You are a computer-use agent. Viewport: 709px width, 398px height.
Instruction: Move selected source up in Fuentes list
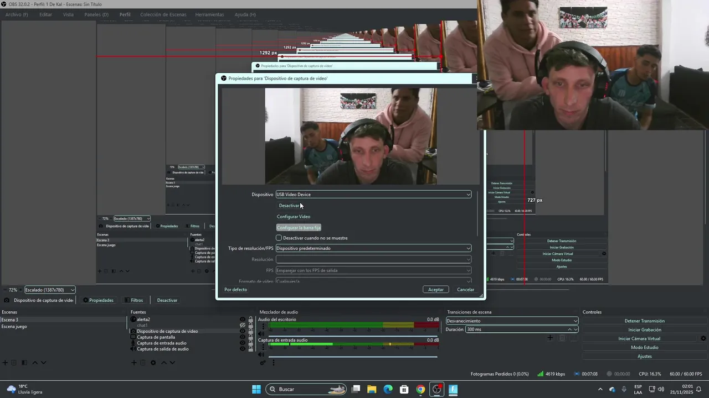(x=163, y=363)
